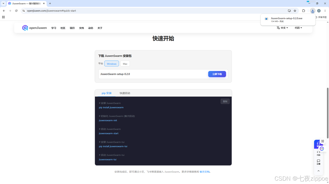Click the 'pip install jiuwenswarm' code line
The width and height of the screenshot is (329, 184).
[111, 108]
